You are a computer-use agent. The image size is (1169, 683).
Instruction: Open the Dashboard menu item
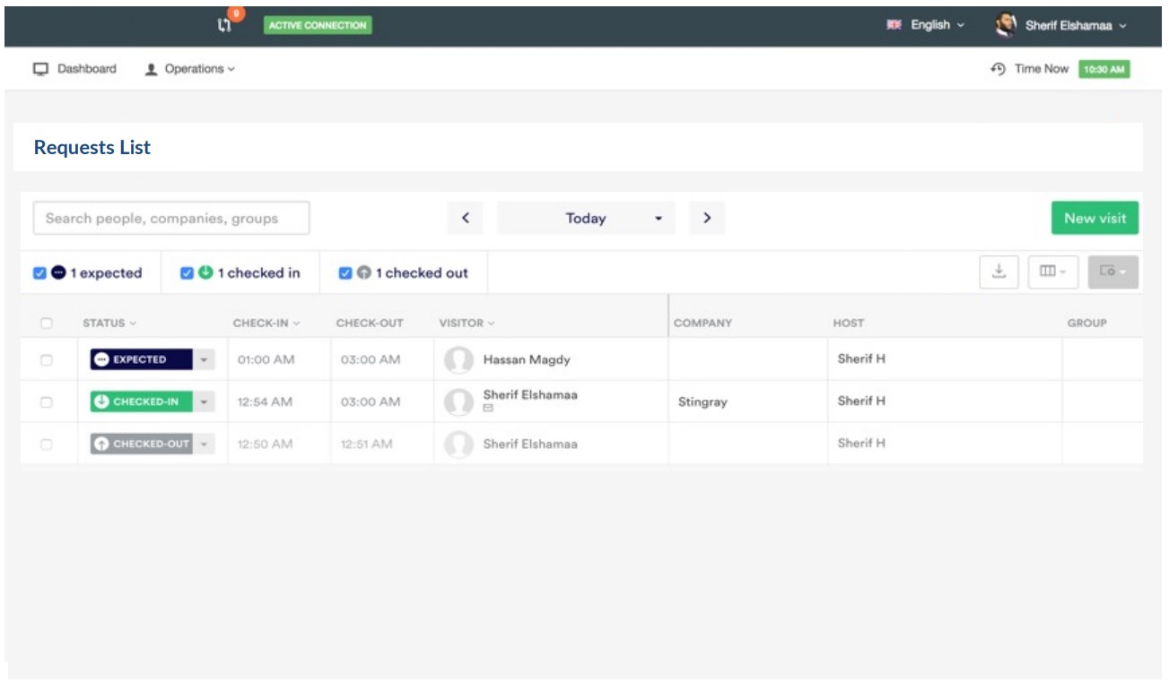click(x=75, y=69)
